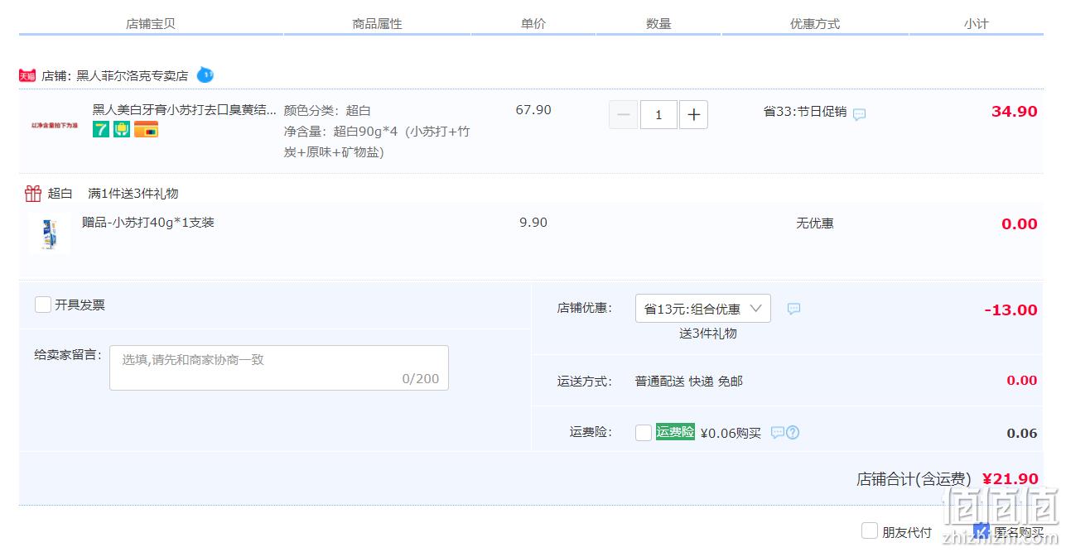1066x552 pixels.
Task: Click the 普通配送 快递 免邮 shipping text
Action: point(689,382)
